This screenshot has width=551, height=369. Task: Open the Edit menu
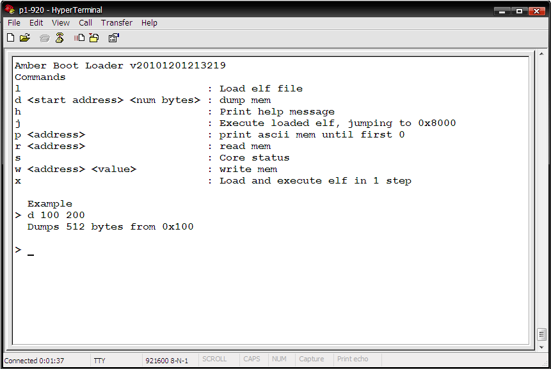point(36,22)
